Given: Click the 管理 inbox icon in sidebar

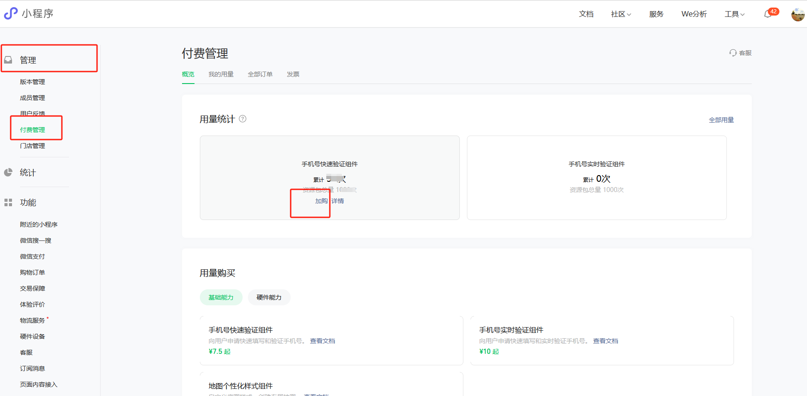Looking at the screenshot, I should coord(8,60).
